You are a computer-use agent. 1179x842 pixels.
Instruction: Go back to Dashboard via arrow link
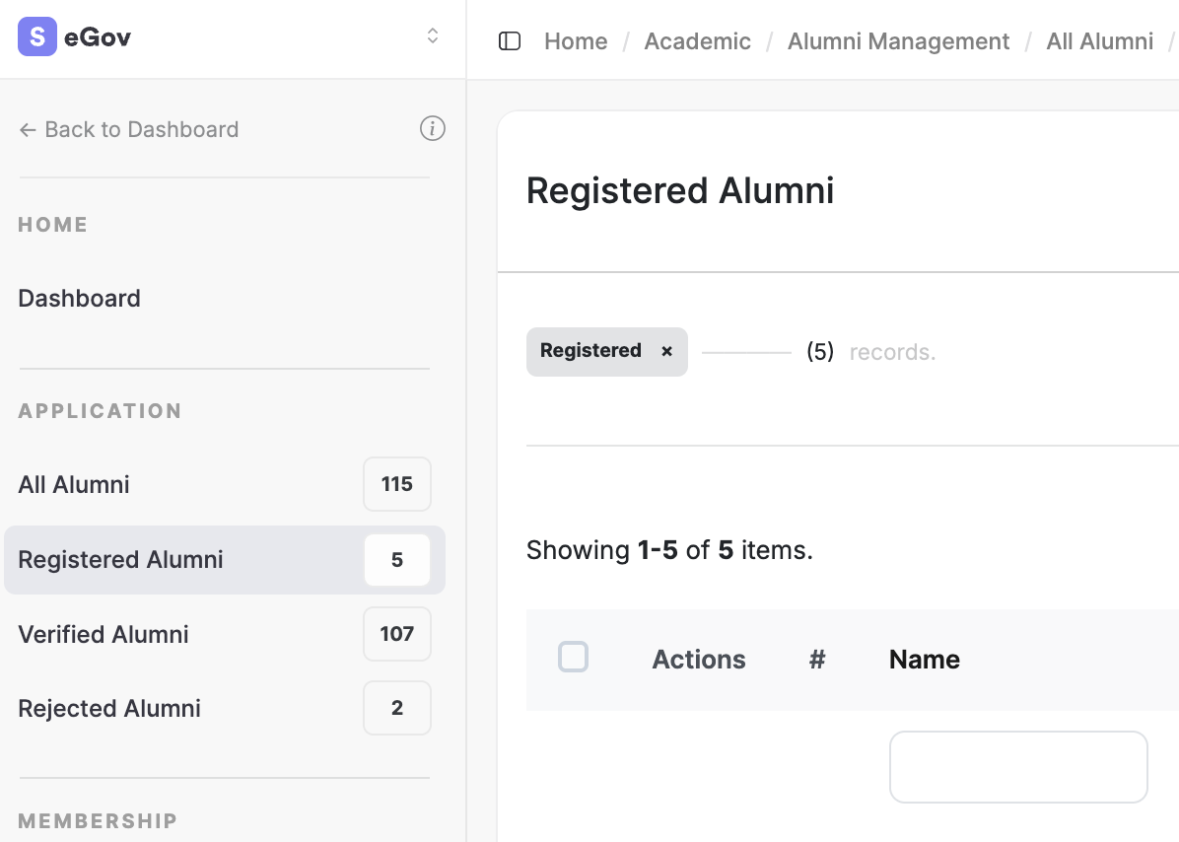click(129, 129)
